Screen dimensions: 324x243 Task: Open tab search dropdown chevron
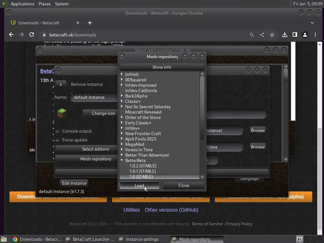[312, 23]
